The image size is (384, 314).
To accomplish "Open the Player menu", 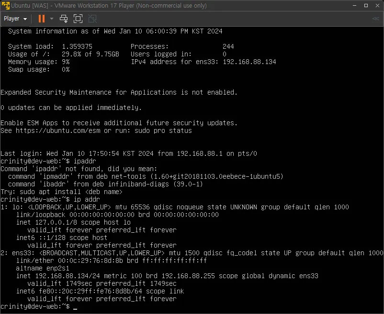I will [x=15, y=19].
